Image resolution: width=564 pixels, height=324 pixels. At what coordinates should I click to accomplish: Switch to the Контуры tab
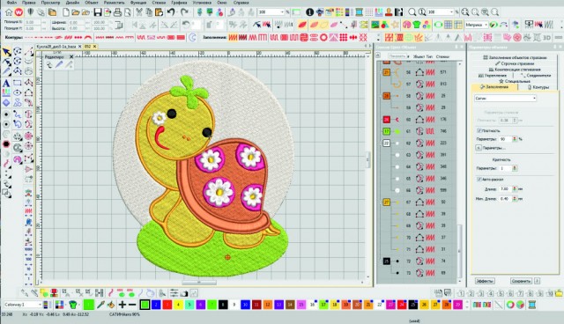[x=538, y=87]
